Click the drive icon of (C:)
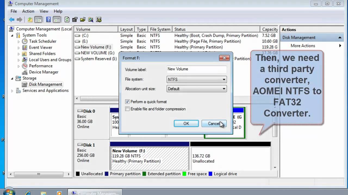348x195 pixels. [x=77, y=35]
